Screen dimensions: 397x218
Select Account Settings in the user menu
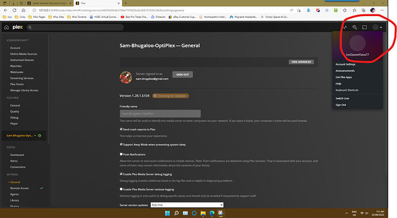click(x=345, y=64)
